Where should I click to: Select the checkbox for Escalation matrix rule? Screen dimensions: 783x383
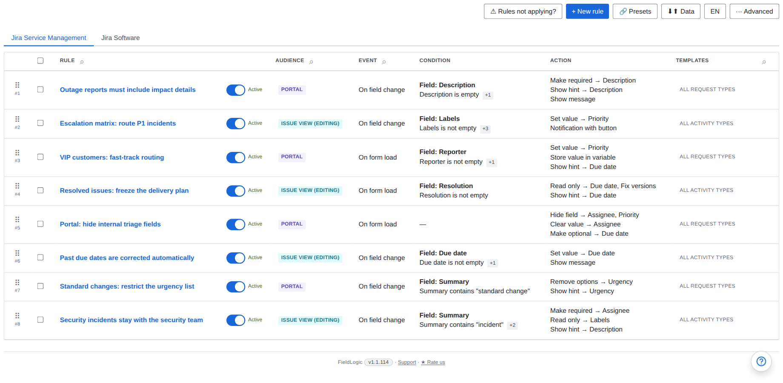[40, 123]
